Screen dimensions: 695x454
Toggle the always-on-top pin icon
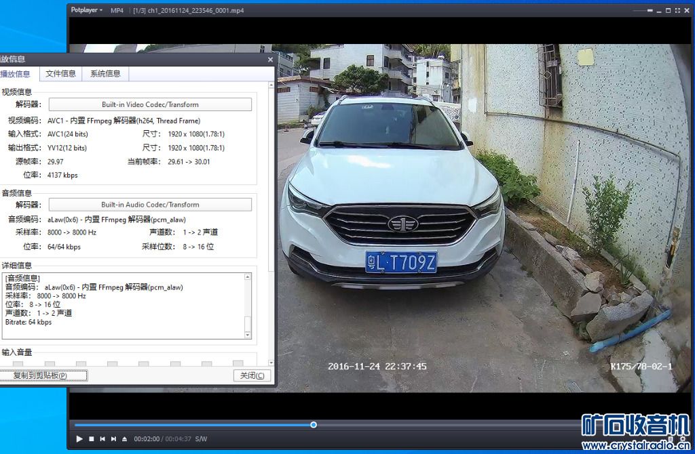[x=650, y=10]
